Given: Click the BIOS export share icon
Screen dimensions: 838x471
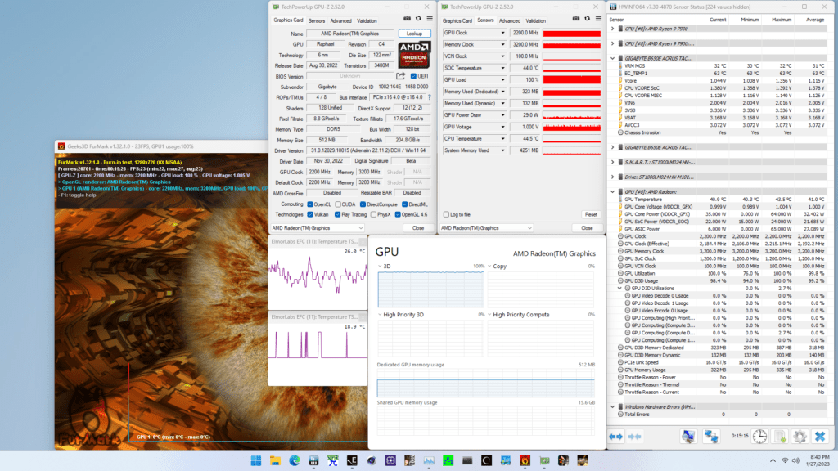Looking at the screenshot, I should point(400,76).
